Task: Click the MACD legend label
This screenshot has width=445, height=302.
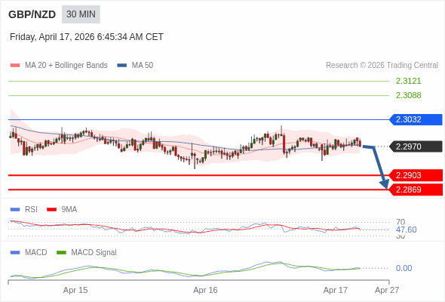Action: coord(36,253)
